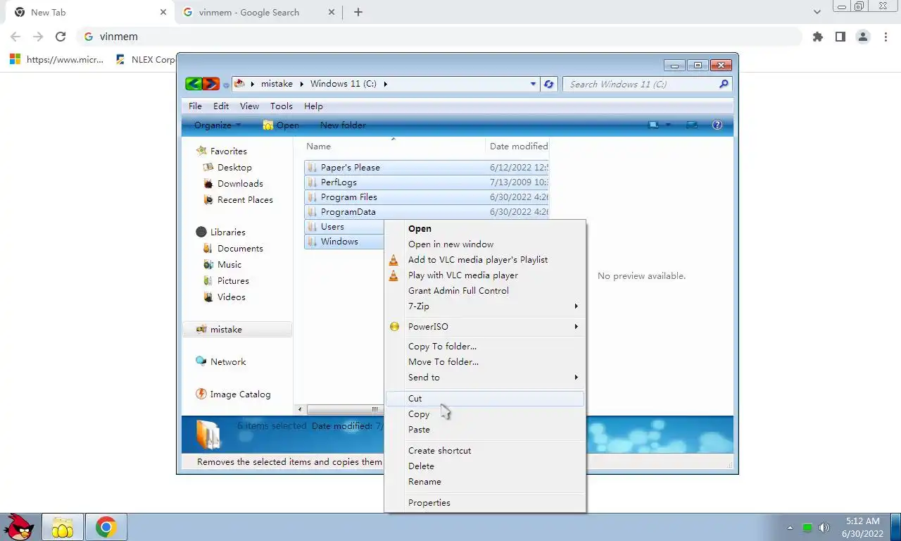The height and width of the screenshot is (541, 901).
Task: Click the Chrome reload button
Action: pos(61,37)
